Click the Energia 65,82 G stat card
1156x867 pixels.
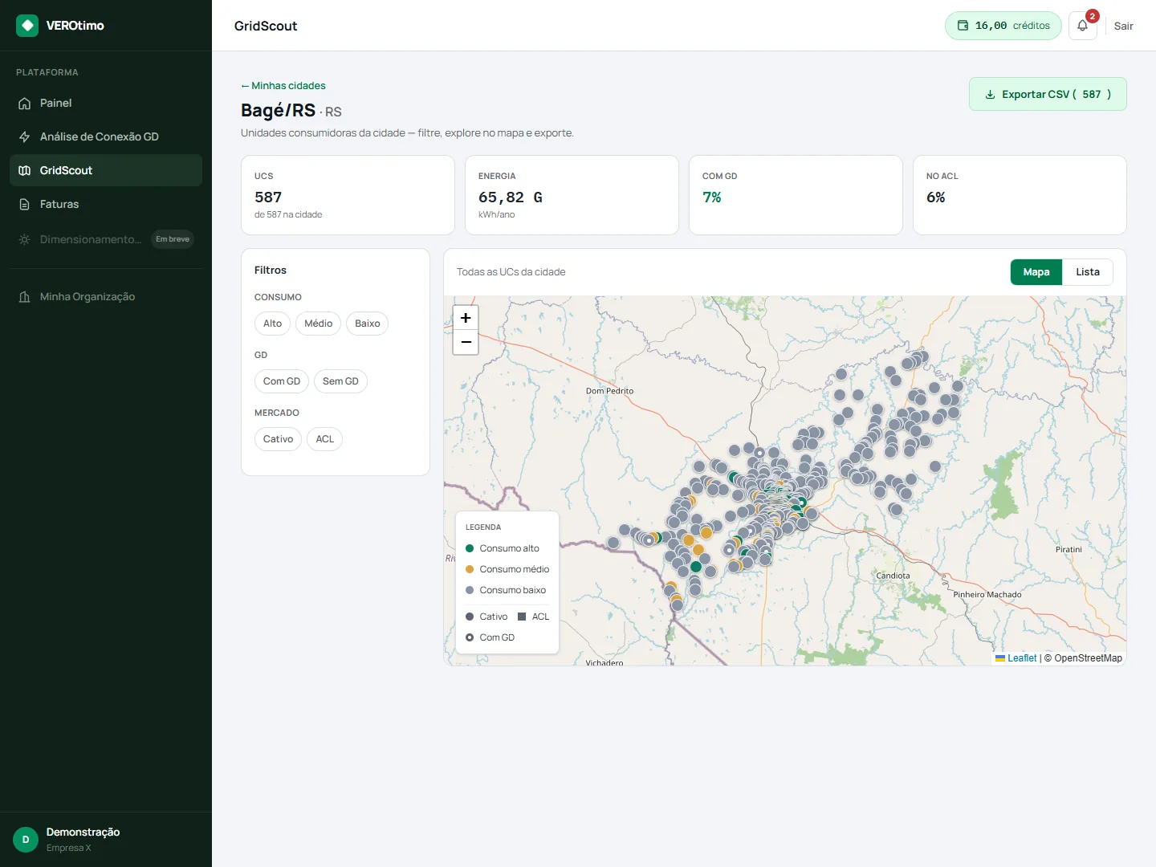(572, 195)
